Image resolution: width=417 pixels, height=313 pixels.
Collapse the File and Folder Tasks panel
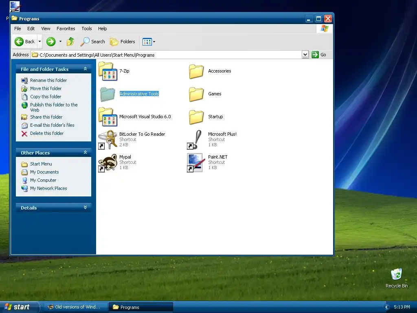click(85, 69)
